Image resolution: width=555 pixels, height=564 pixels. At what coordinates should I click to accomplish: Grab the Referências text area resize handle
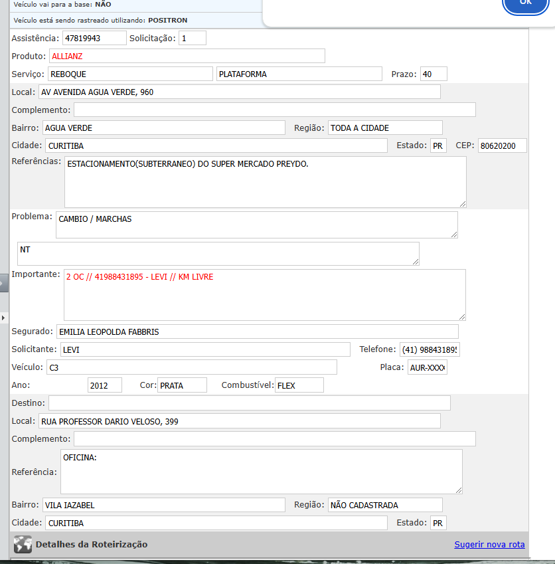[x=463, y=204]
